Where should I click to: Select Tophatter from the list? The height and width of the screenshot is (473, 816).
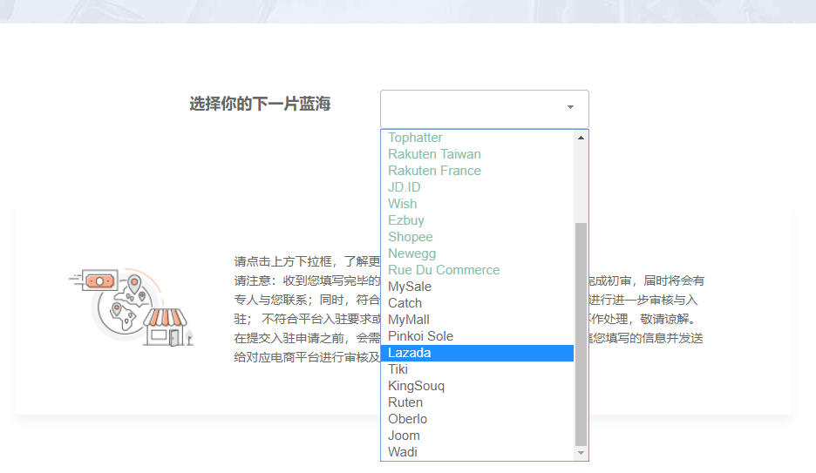tap(477, 138)
